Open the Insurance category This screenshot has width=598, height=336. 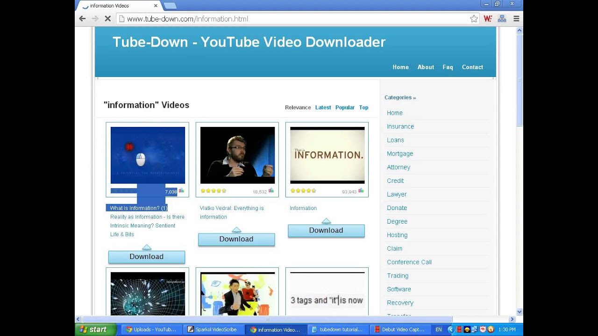pos(400,126)
